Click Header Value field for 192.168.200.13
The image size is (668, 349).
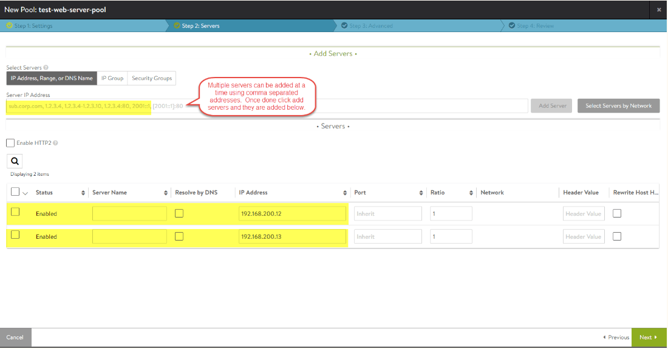(x=584, y=236)
